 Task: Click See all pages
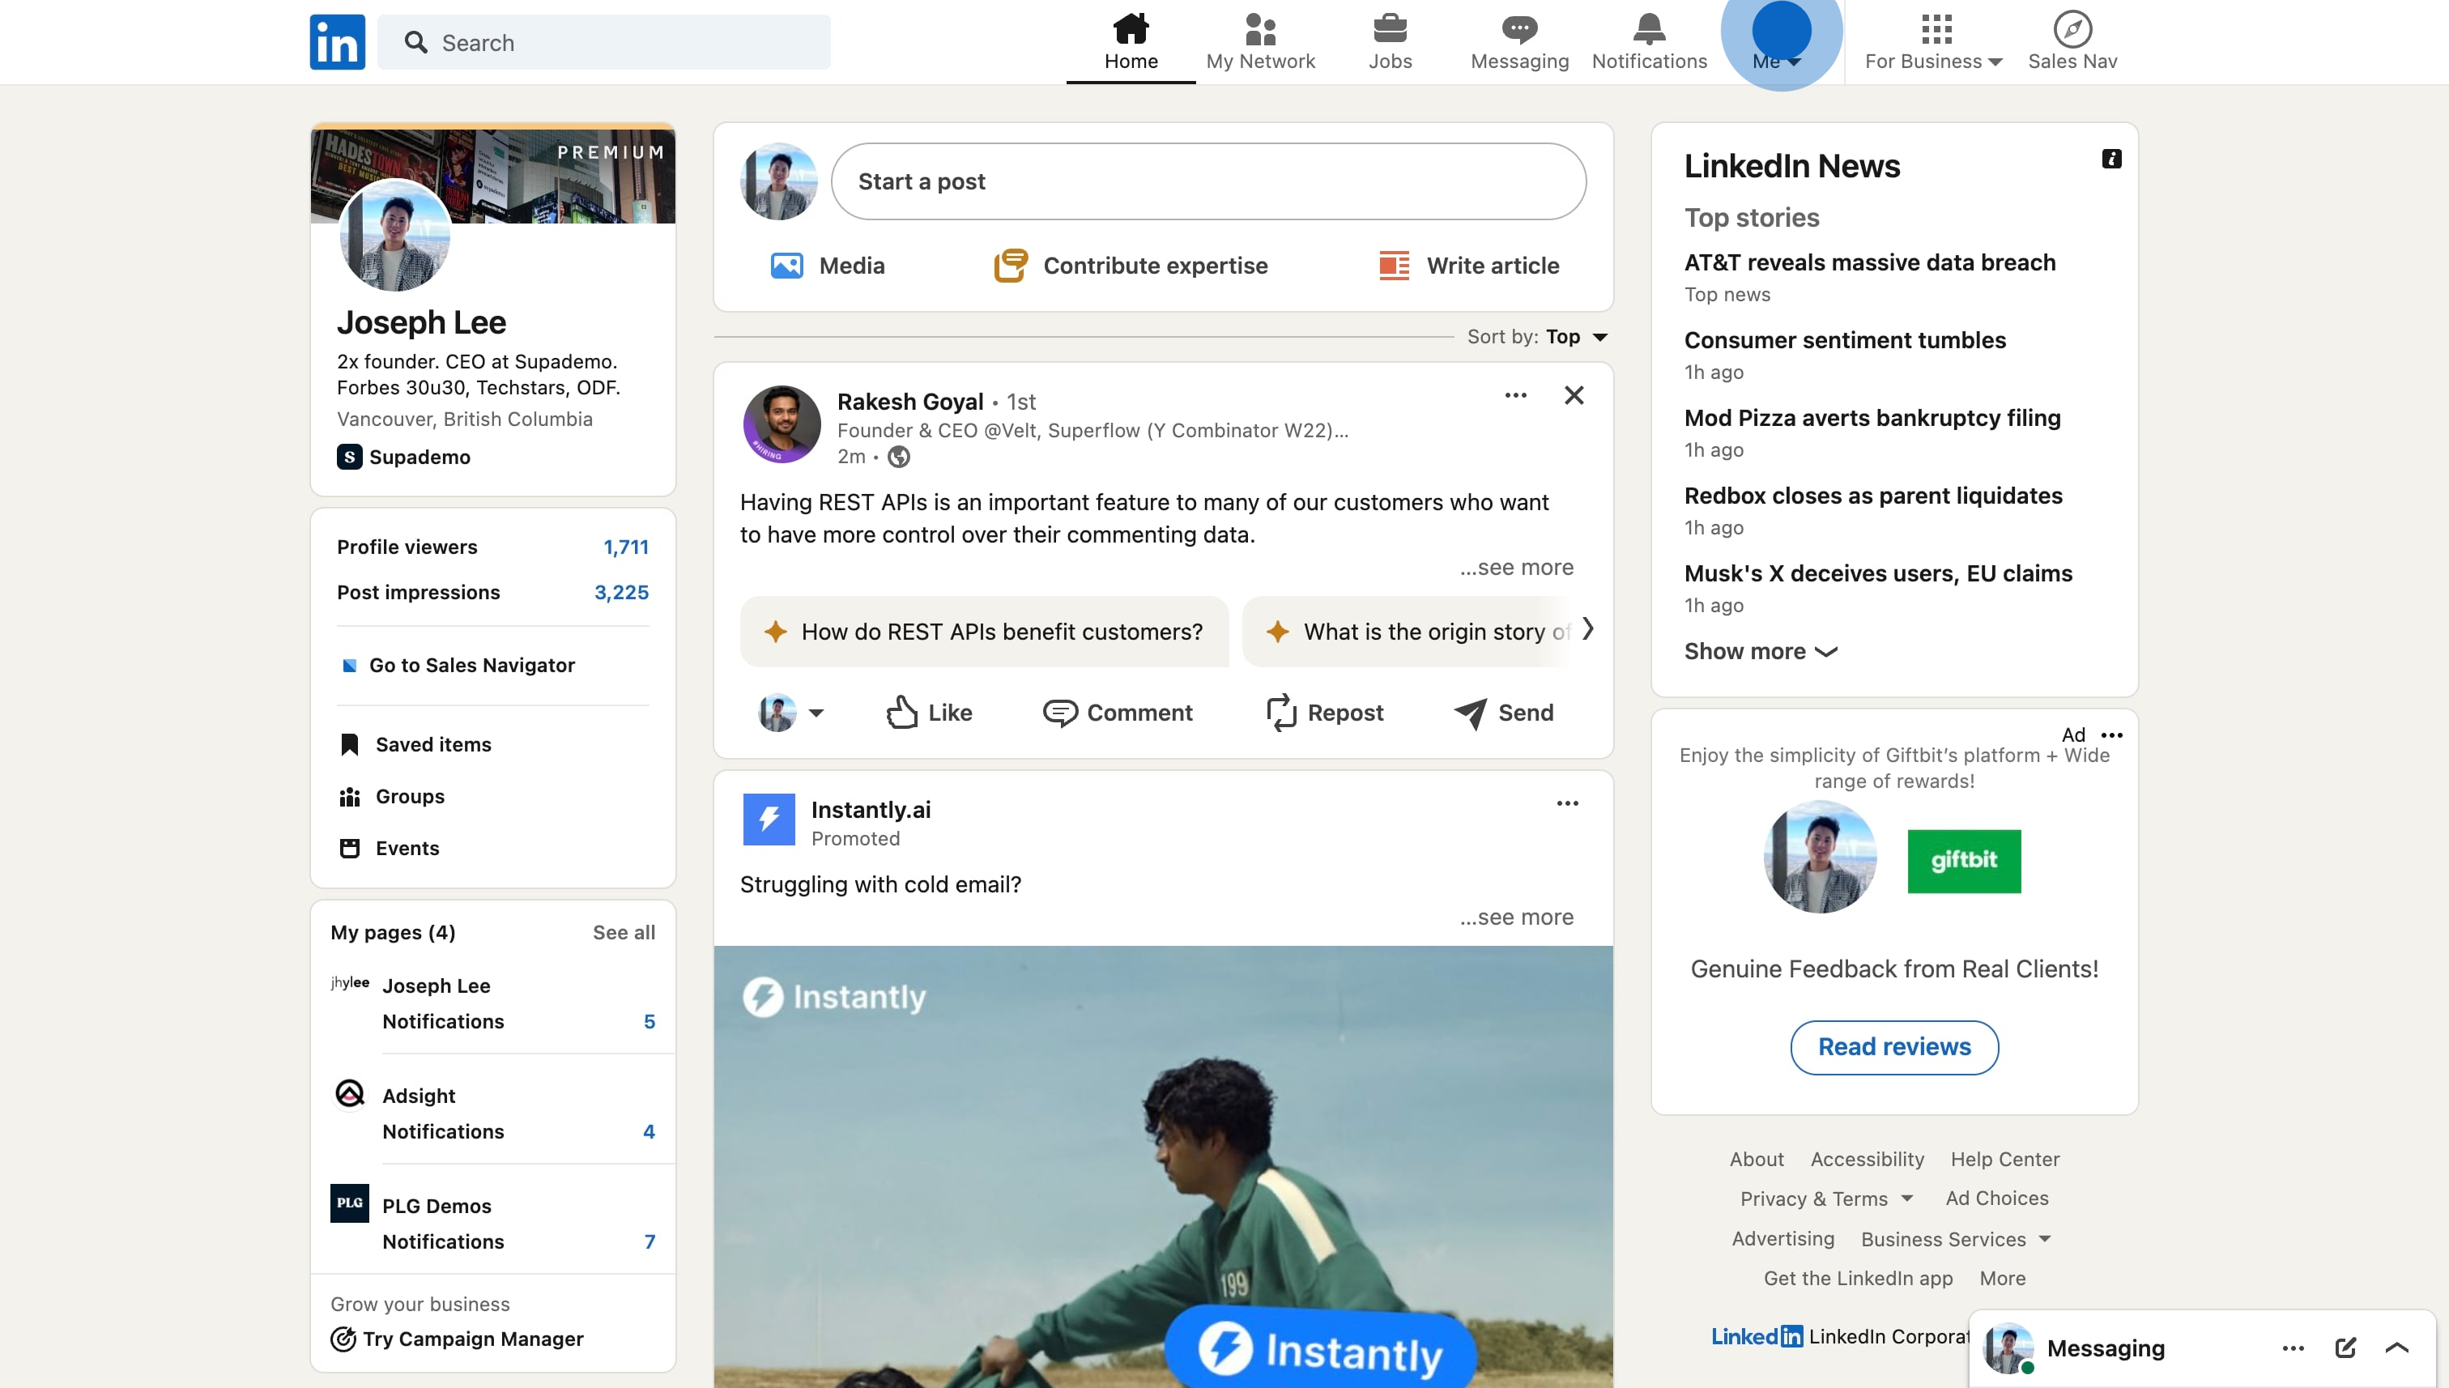[624, 932]
